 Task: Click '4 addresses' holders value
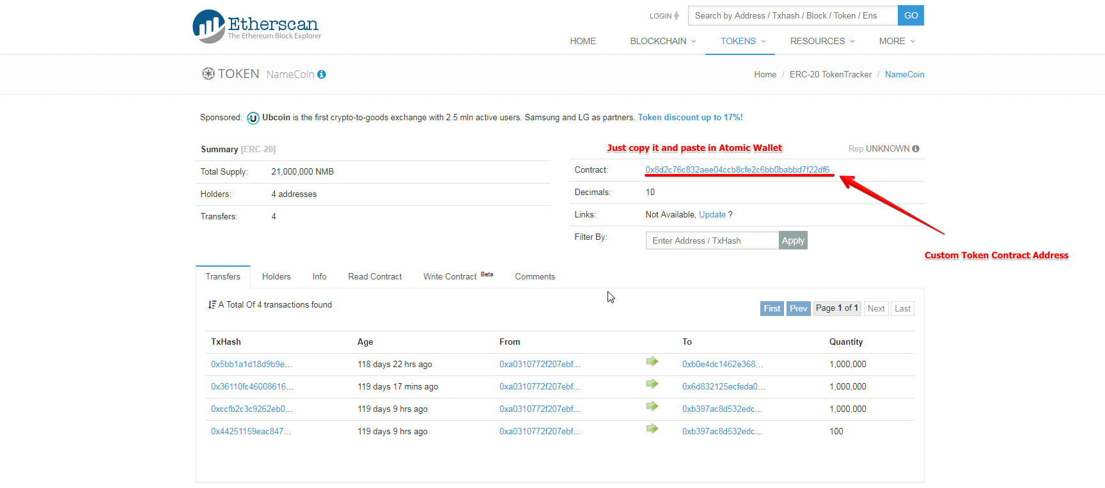294,194
